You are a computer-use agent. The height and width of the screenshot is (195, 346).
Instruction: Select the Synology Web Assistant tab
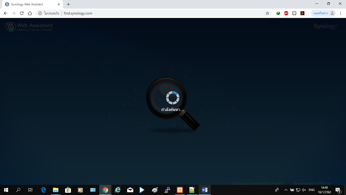pyautogui.click(x=30, y=4)
